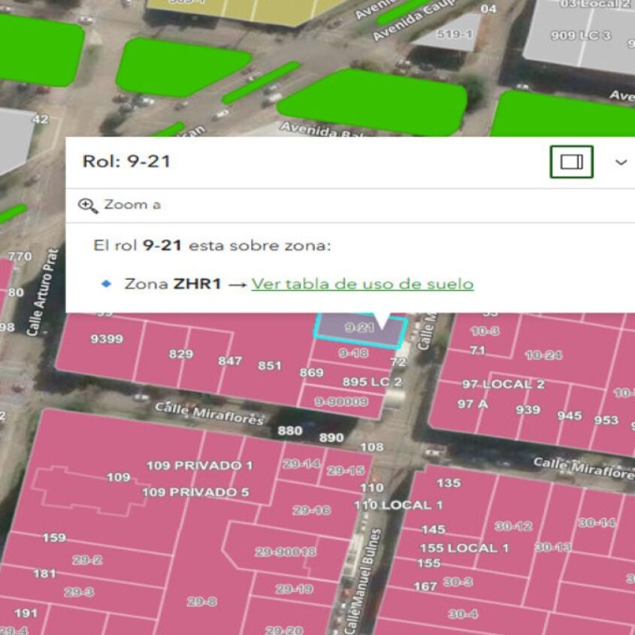Viewport: 635px width, 635px height.
Task: Select parcel 109 PRIVADO 1
Action: coord(200,465)
